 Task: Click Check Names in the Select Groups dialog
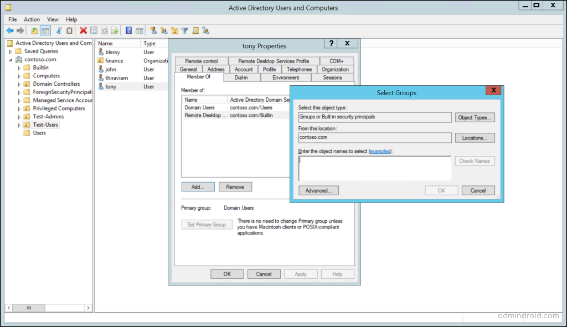click(x=476, y=160)
